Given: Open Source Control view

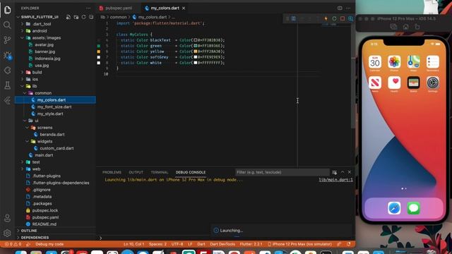Looking at the screenshot, I should [8, 40].
